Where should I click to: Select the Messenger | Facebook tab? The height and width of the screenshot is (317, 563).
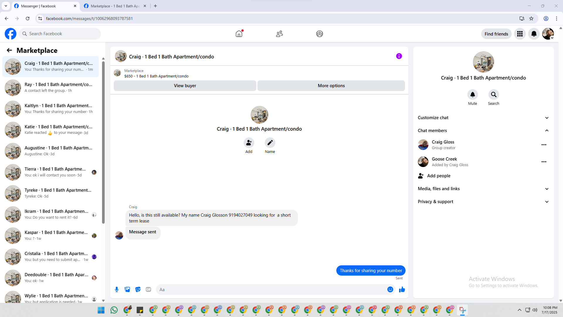point(45,6)
